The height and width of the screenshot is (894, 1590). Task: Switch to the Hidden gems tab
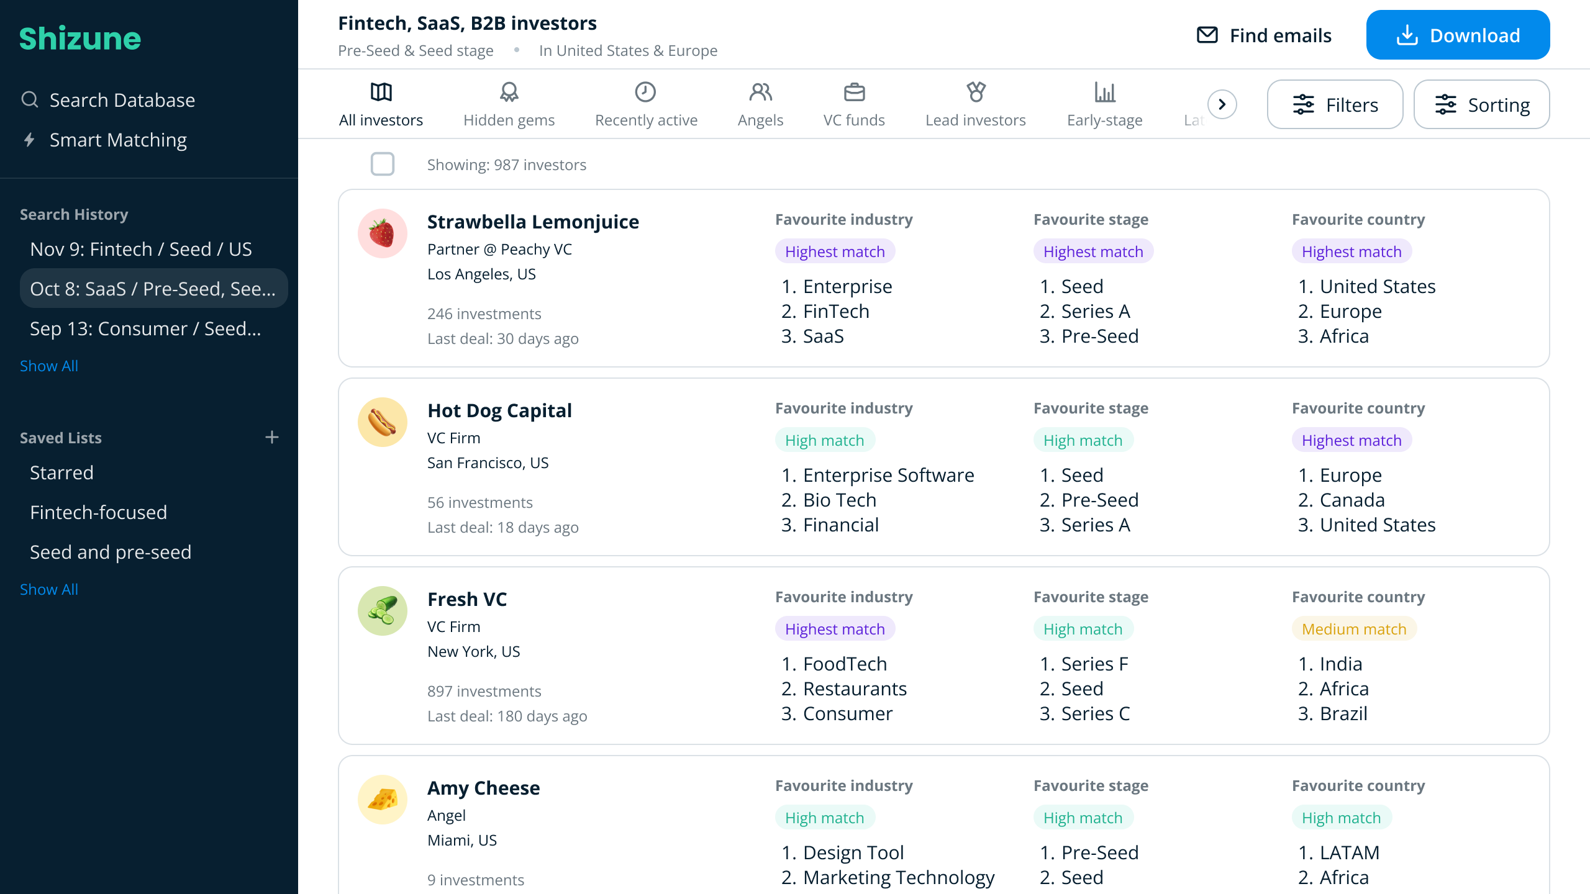pos(509,106)
